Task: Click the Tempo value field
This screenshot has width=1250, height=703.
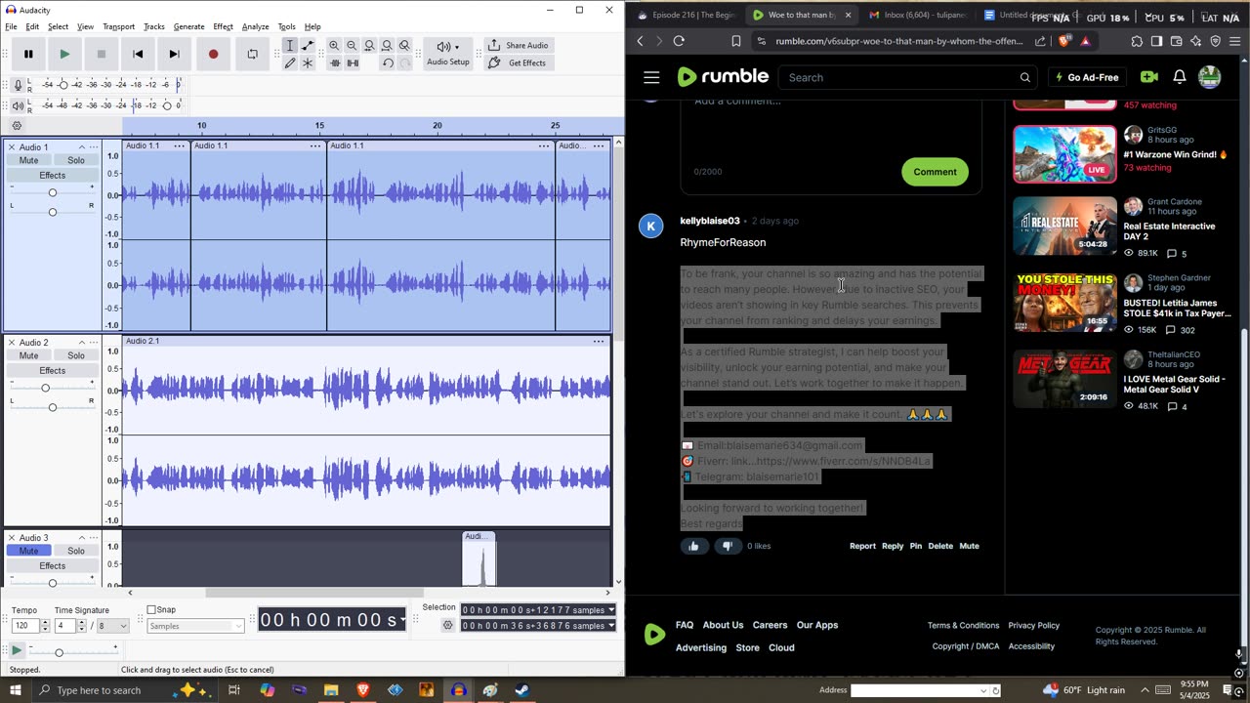Action: point(25,626)
